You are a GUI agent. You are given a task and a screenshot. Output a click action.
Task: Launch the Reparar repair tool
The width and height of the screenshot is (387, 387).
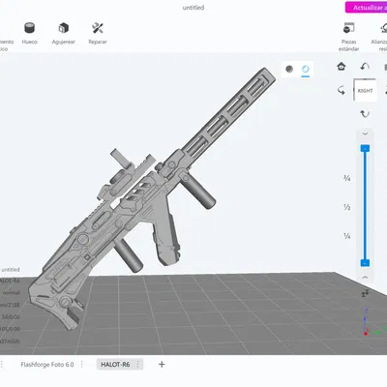pos(98,34)
